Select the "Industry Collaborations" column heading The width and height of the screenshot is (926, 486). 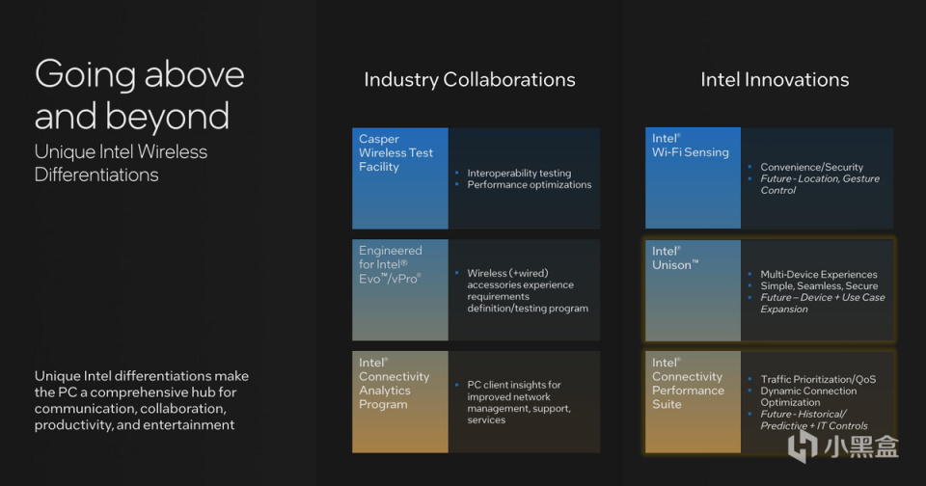coord(470,80)
